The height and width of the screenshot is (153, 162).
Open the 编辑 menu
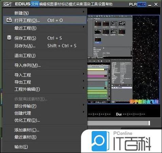pos(43,4)
